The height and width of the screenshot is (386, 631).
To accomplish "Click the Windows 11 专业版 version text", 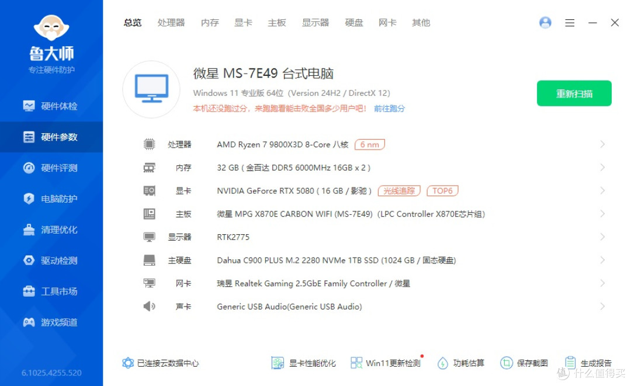I will tap(292, 93).
